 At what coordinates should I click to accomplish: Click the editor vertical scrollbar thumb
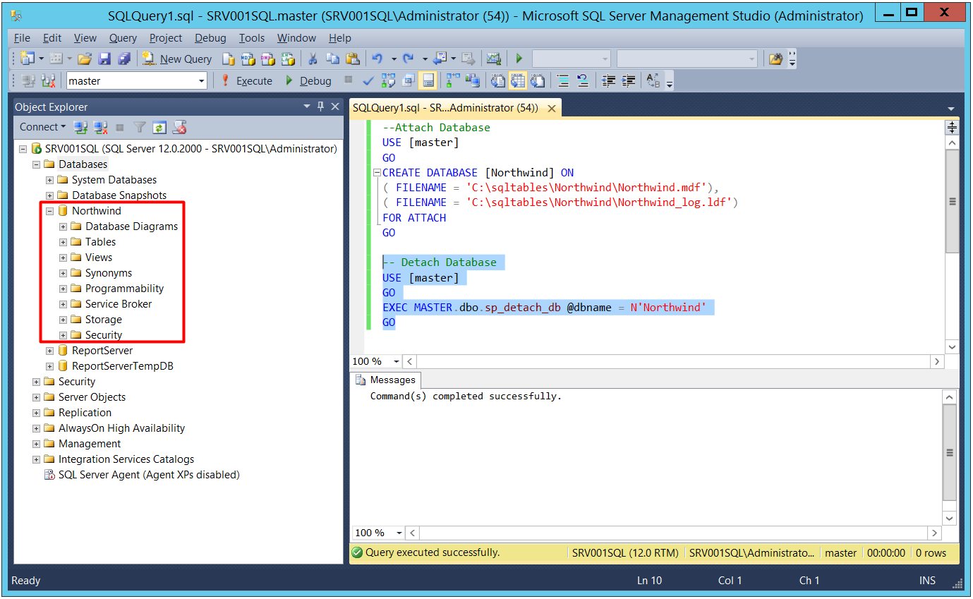[x=952, y=201]
